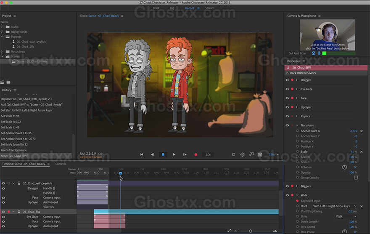Click the fit timeline to window icon
Screen dimensions: 370x234
[x=229, y=231]
